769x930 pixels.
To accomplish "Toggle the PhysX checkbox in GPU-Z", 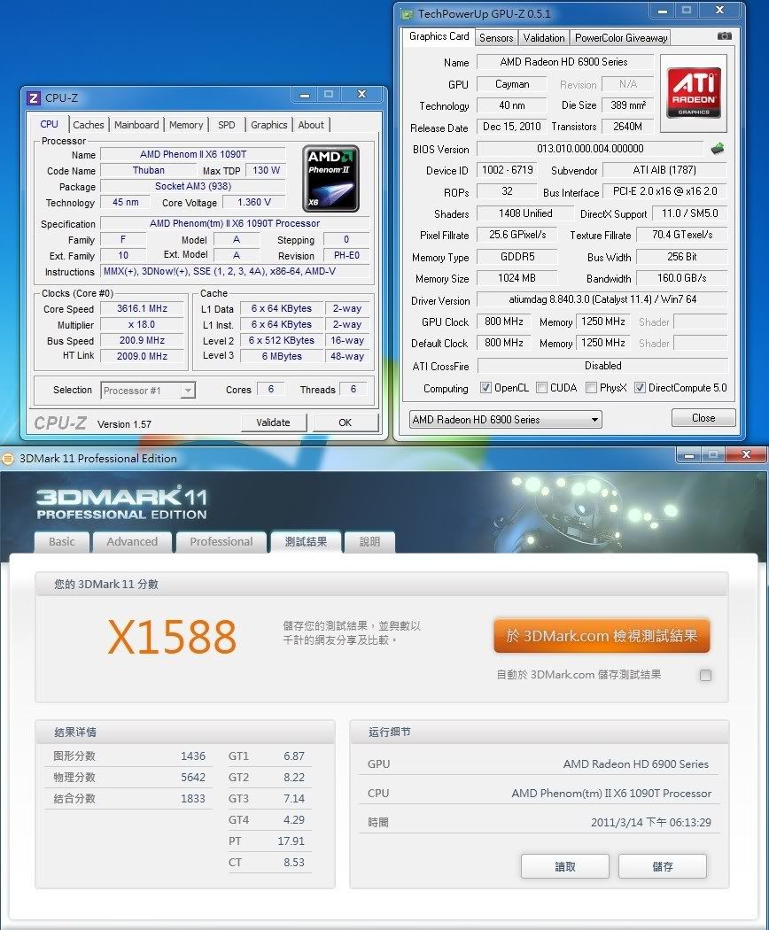I will point(591,387).
